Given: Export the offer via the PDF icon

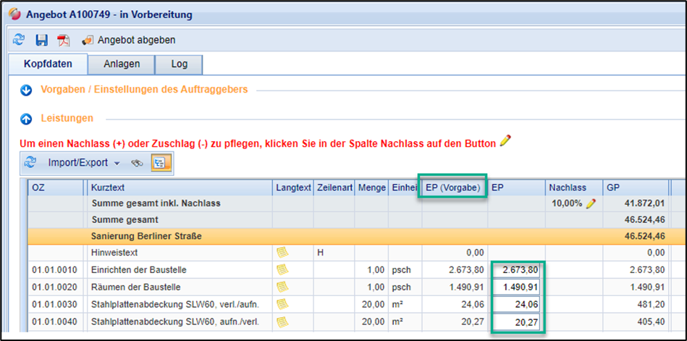Looking at the screenshot, I should point(64,41).
